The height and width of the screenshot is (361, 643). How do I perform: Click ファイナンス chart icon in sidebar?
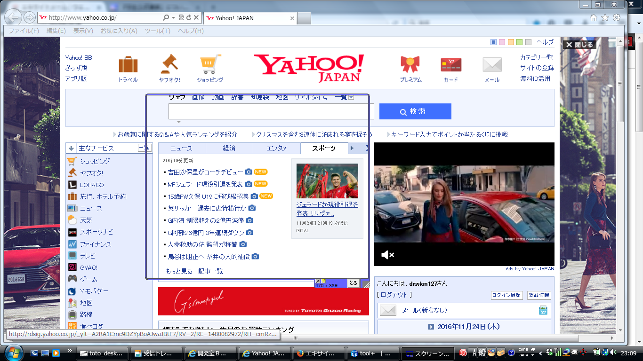coord(72,244)
